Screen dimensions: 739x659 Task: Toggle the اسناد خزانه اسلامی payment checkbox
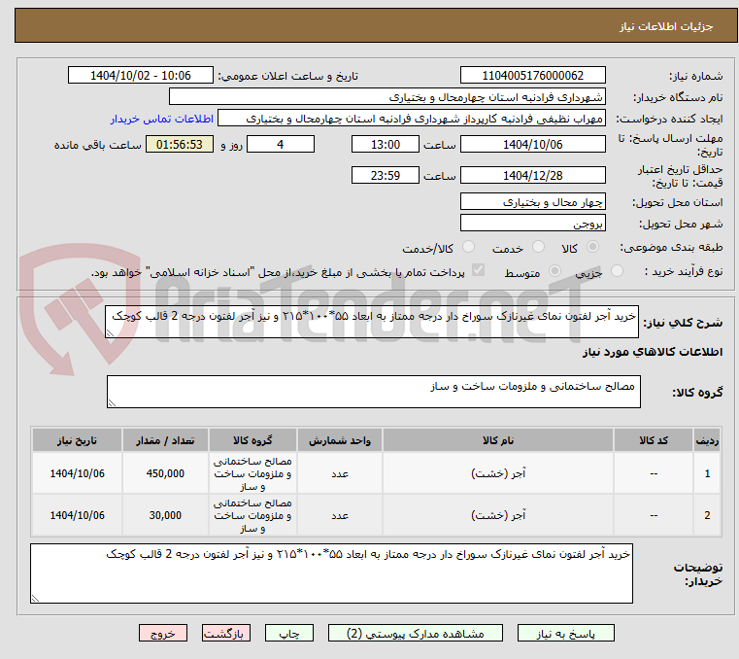[x=477, y=272]
